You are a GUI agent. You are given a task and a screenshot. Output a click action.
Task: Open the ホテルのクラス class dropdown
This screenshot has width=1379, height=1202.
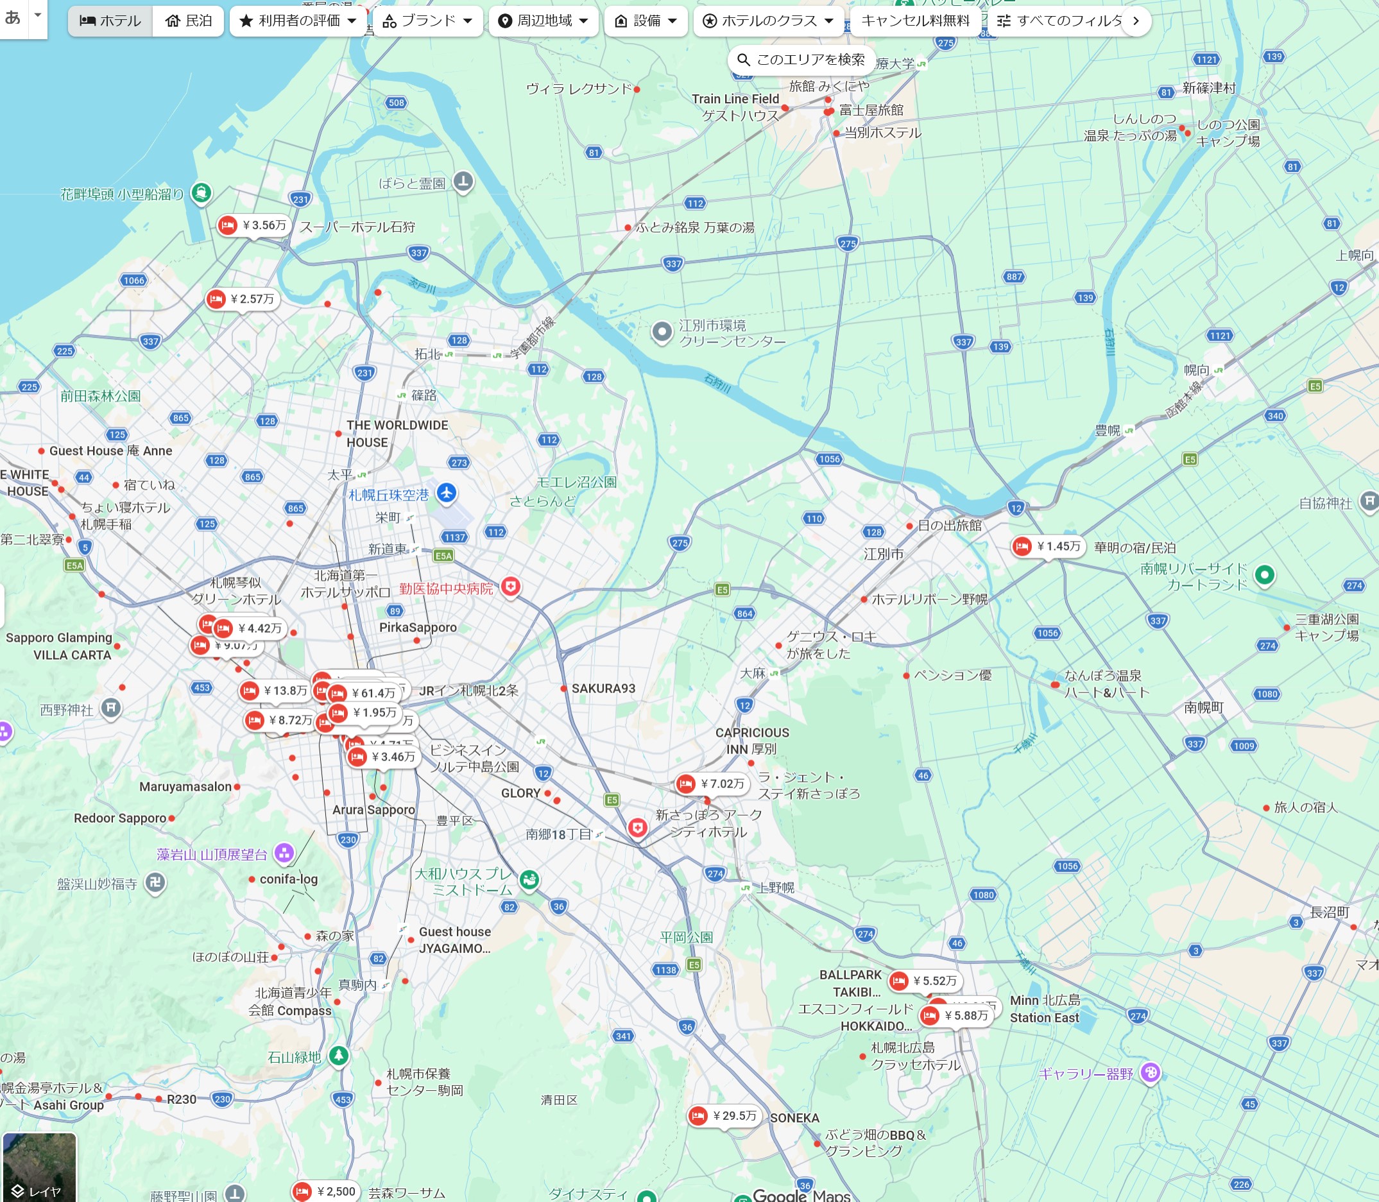[x=768, y=21]
